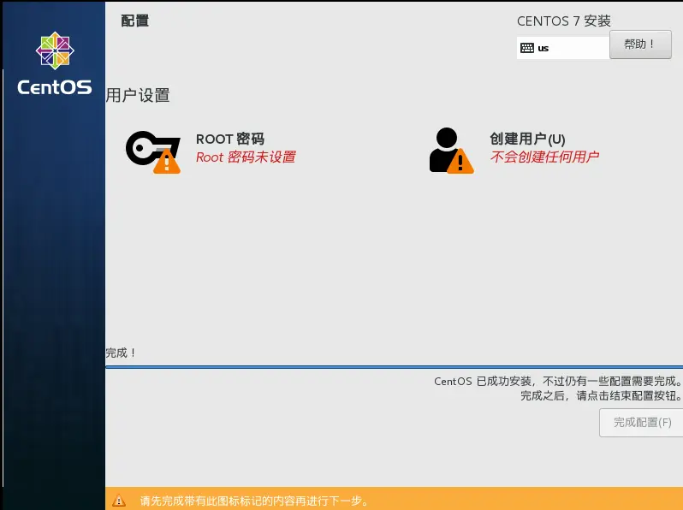
Task: Open the ROOT password key icon
Action: [x=153, y=152]
